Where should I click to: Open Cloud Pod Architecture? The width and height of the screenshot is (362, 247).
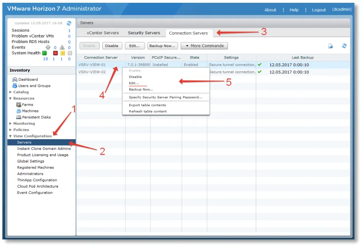click(38, 186)
